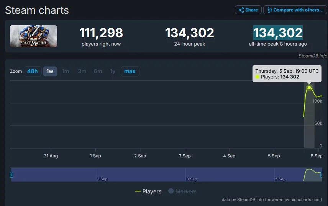This screenshot has height=206, width=328.
Task: Choose the 3m zoom range
Action: (82, 71)
